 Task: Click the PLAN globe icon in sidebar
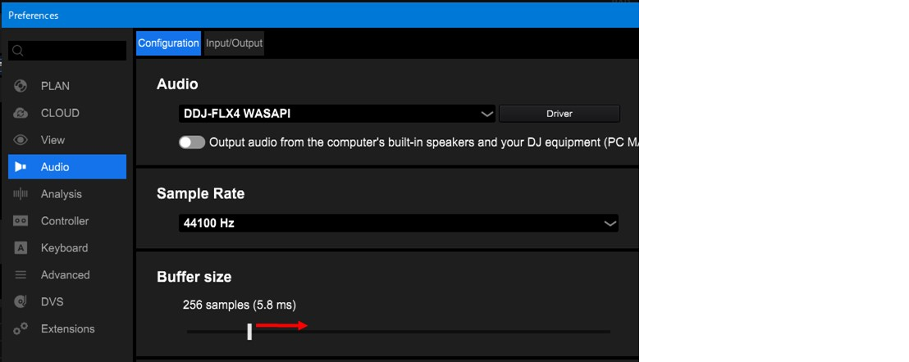[x=21, y=86]
